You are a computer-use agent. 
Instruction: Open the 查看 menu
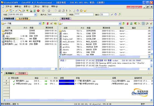click(27, 7)
